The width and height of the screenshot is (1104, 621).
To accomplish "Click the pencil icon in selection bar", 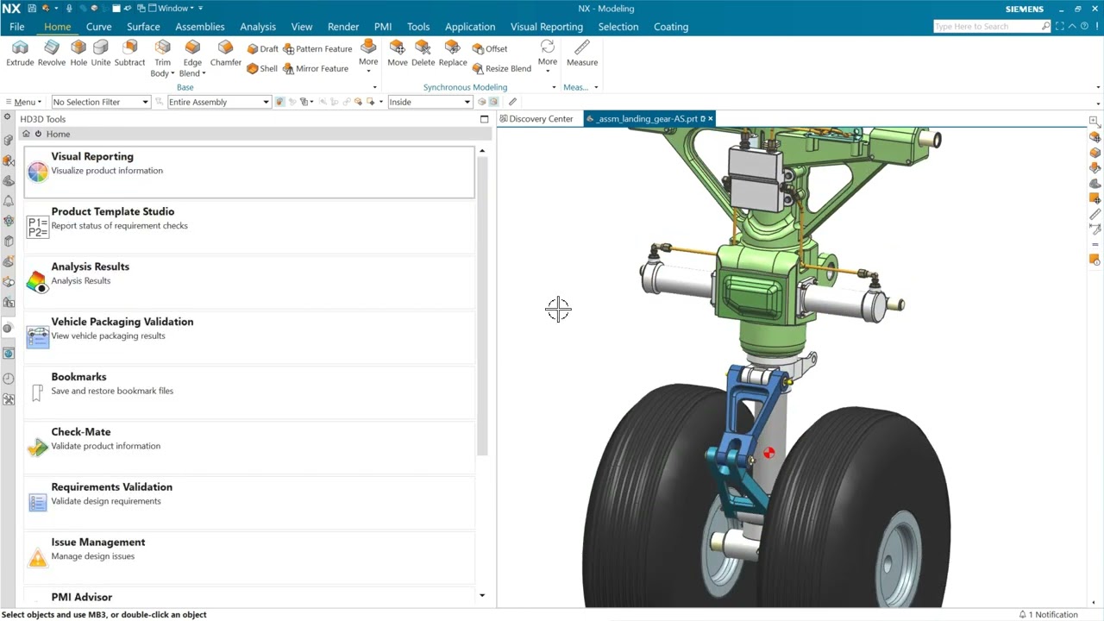I will click(512, 102).
